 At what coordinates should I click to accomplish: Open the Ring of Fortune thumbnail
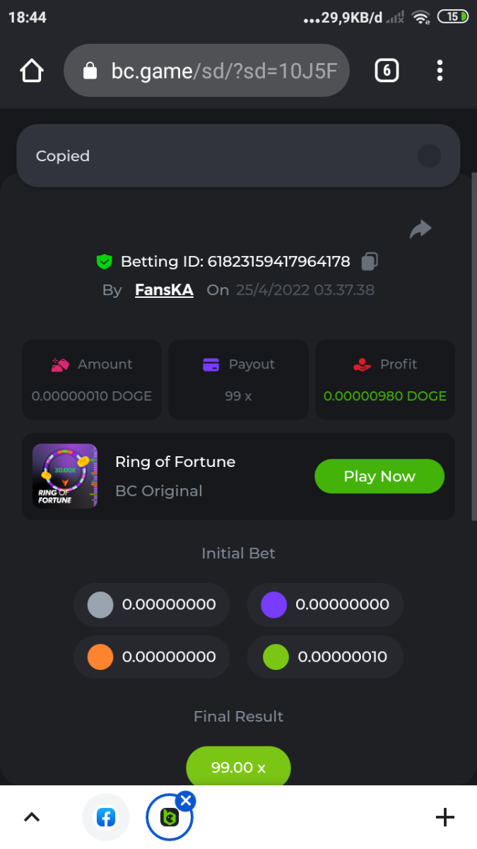(65, 476)
